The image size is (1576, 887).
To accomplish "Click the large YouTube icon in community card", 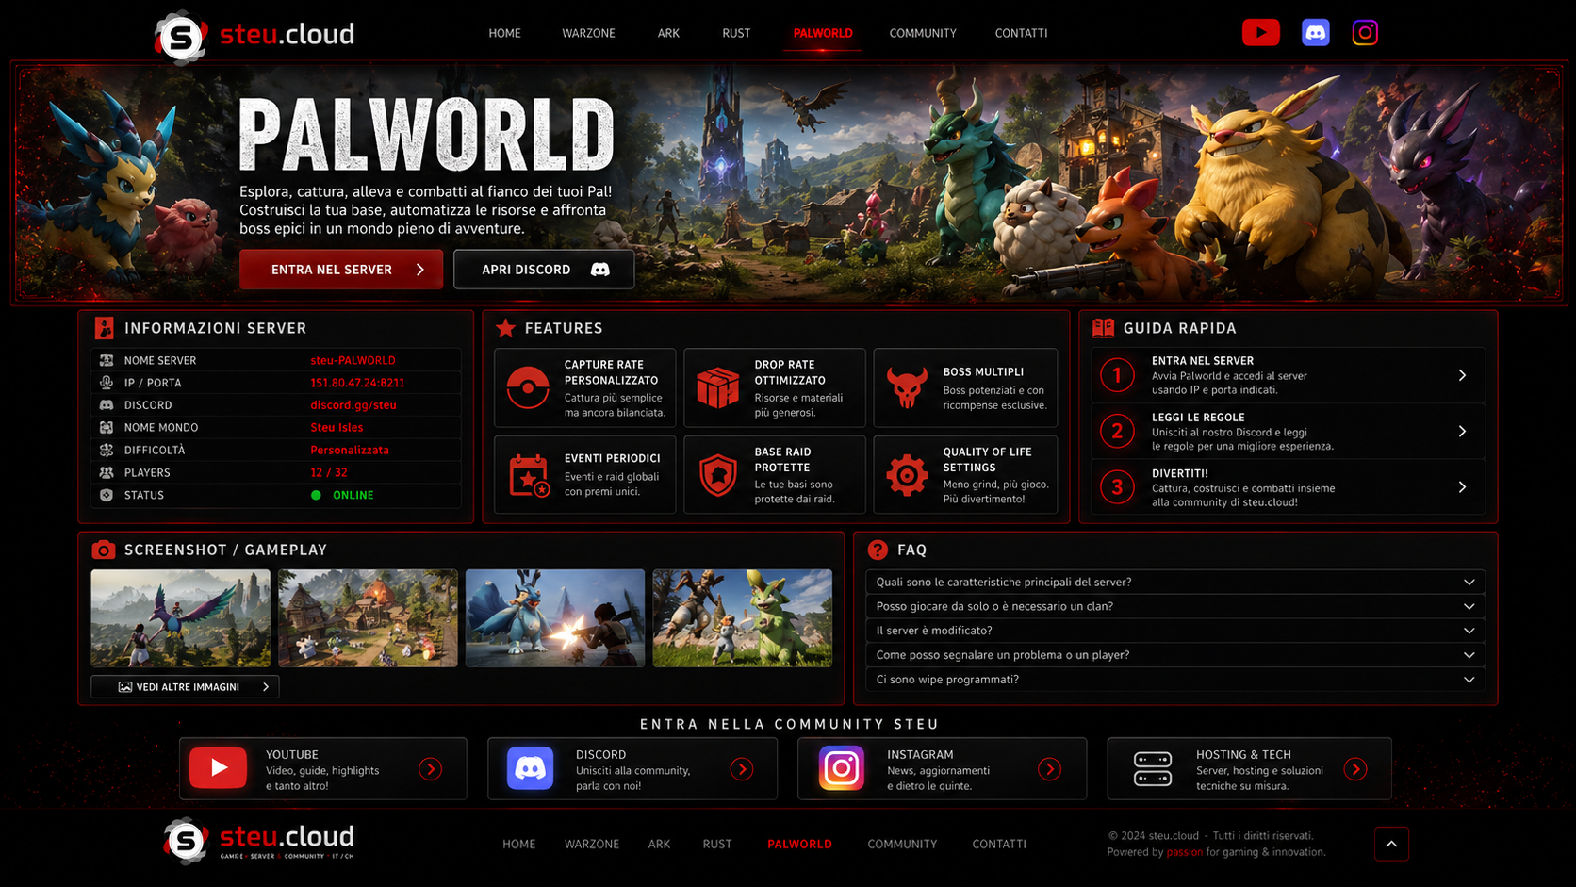I will tap(218, 768).
